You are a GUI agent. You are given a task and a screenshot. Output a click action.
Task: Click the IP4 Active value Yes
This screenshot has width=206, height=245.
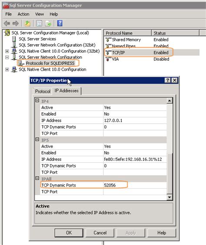click(135, 108)
